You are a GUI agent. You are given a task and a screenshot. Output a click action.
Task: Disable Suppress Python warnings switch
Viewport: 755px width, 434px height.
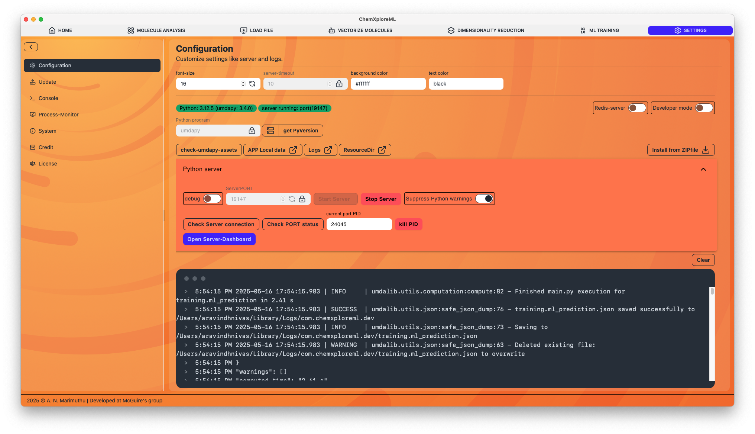tap(484, 199)
